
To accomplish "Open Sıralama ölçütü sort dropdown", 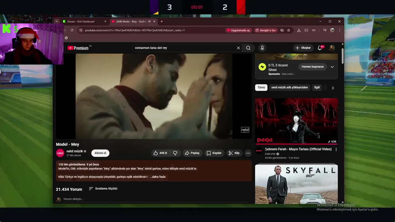I will [103, 188].
